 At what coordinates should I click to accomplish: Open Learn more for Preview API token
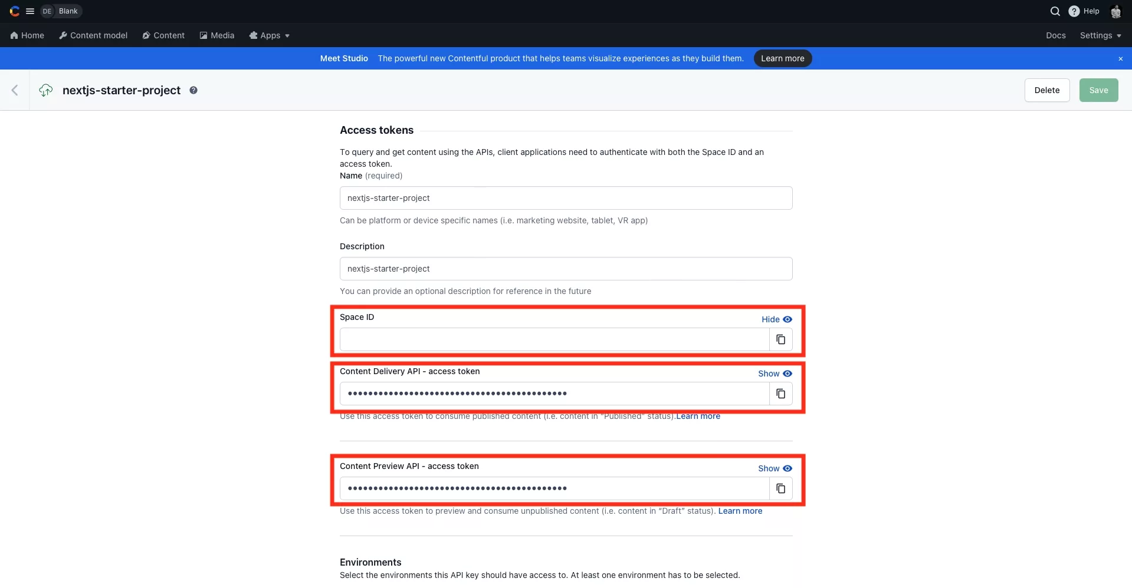740,511
